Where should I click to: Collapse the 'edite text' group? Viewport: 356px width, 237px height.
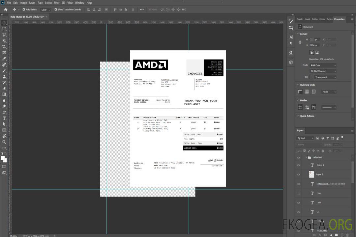tap(306, 157)
